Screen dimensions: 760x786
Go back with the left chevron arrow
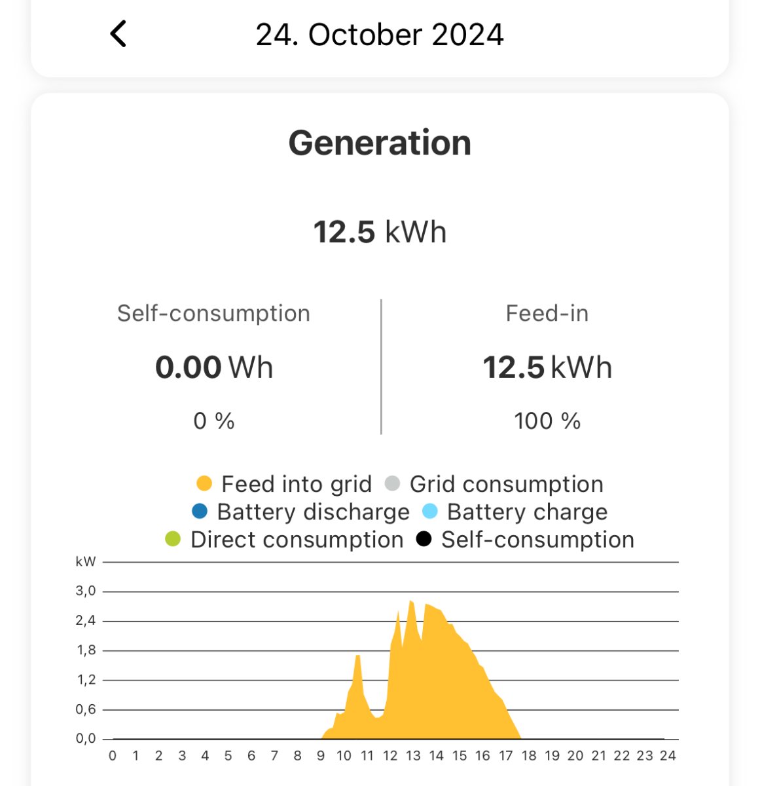(x=118, y=34)
